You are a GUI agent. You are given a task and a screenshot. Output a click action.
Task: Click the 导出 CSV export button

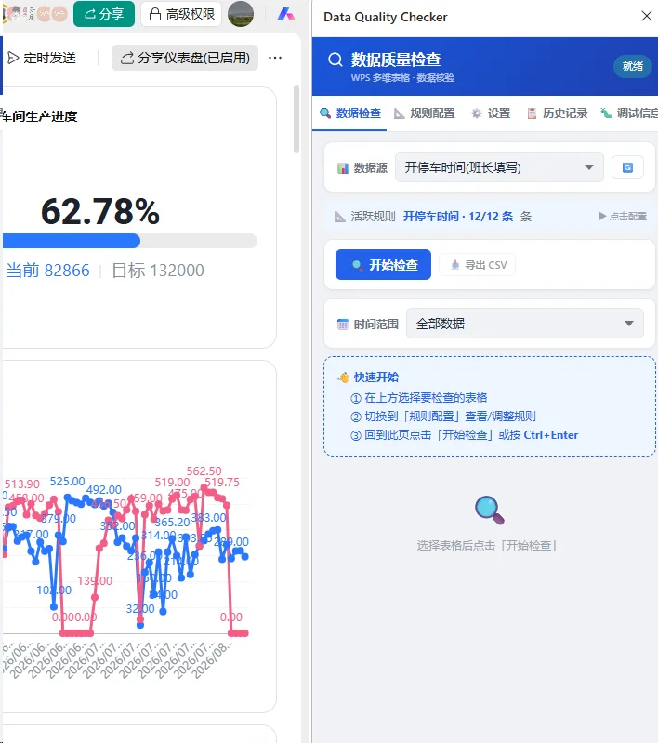point(477,264)
